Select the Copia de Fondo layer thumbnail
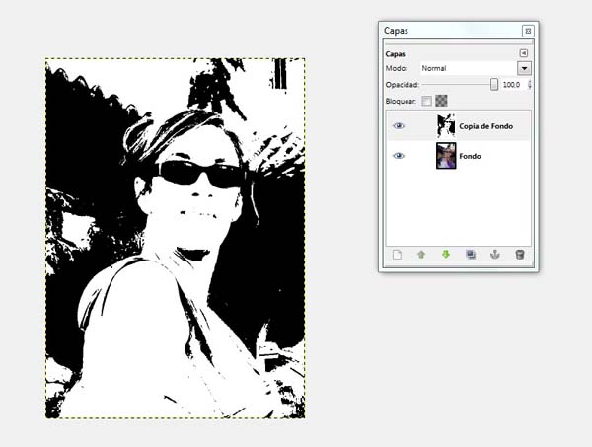 446,125
